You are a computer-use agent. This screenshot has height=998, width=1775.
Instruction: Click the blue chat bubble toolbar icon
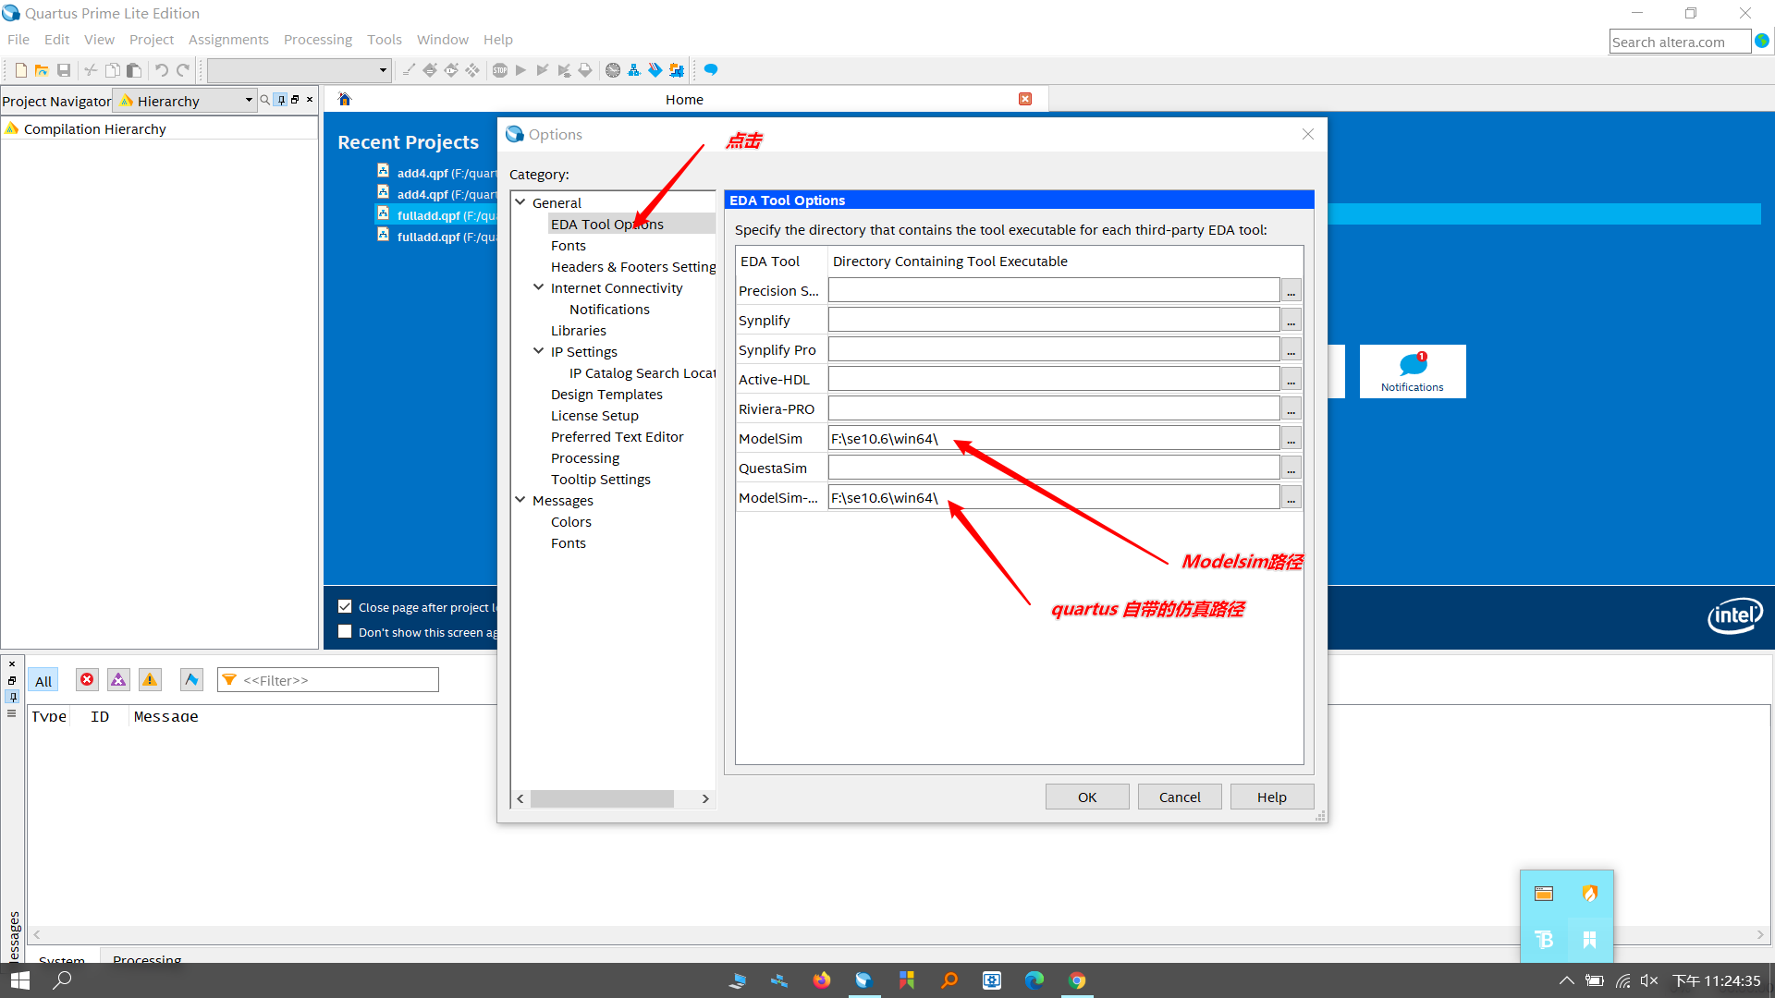pyautogui.click(x=710, y=70)
